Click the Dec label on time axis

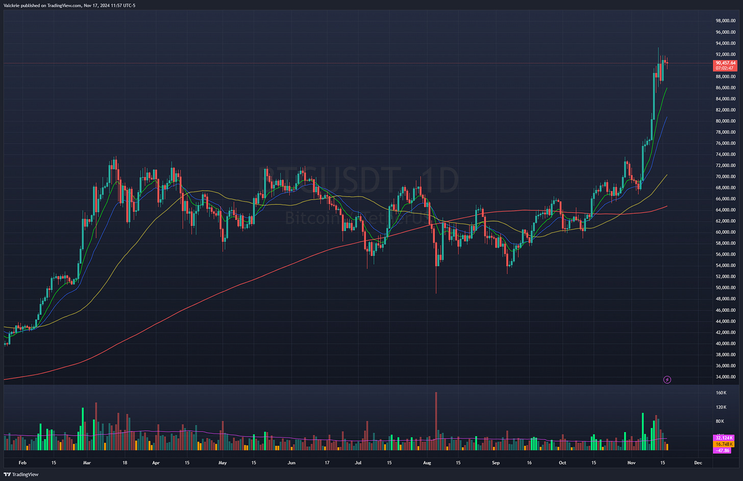(698, 463)
